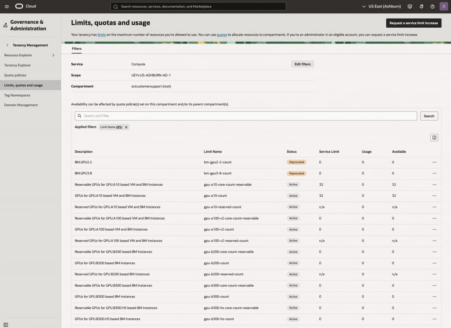Select description 'BM.GPU3.8'
The width and height of the screenshot is (451, 328).
[x=83, y=173]
